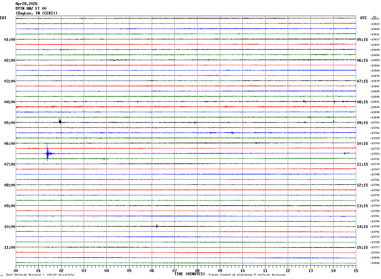Viewport: 381px width, 279px height.
Task: Click the 03 minute axis tick label
Action: point(84,270)
